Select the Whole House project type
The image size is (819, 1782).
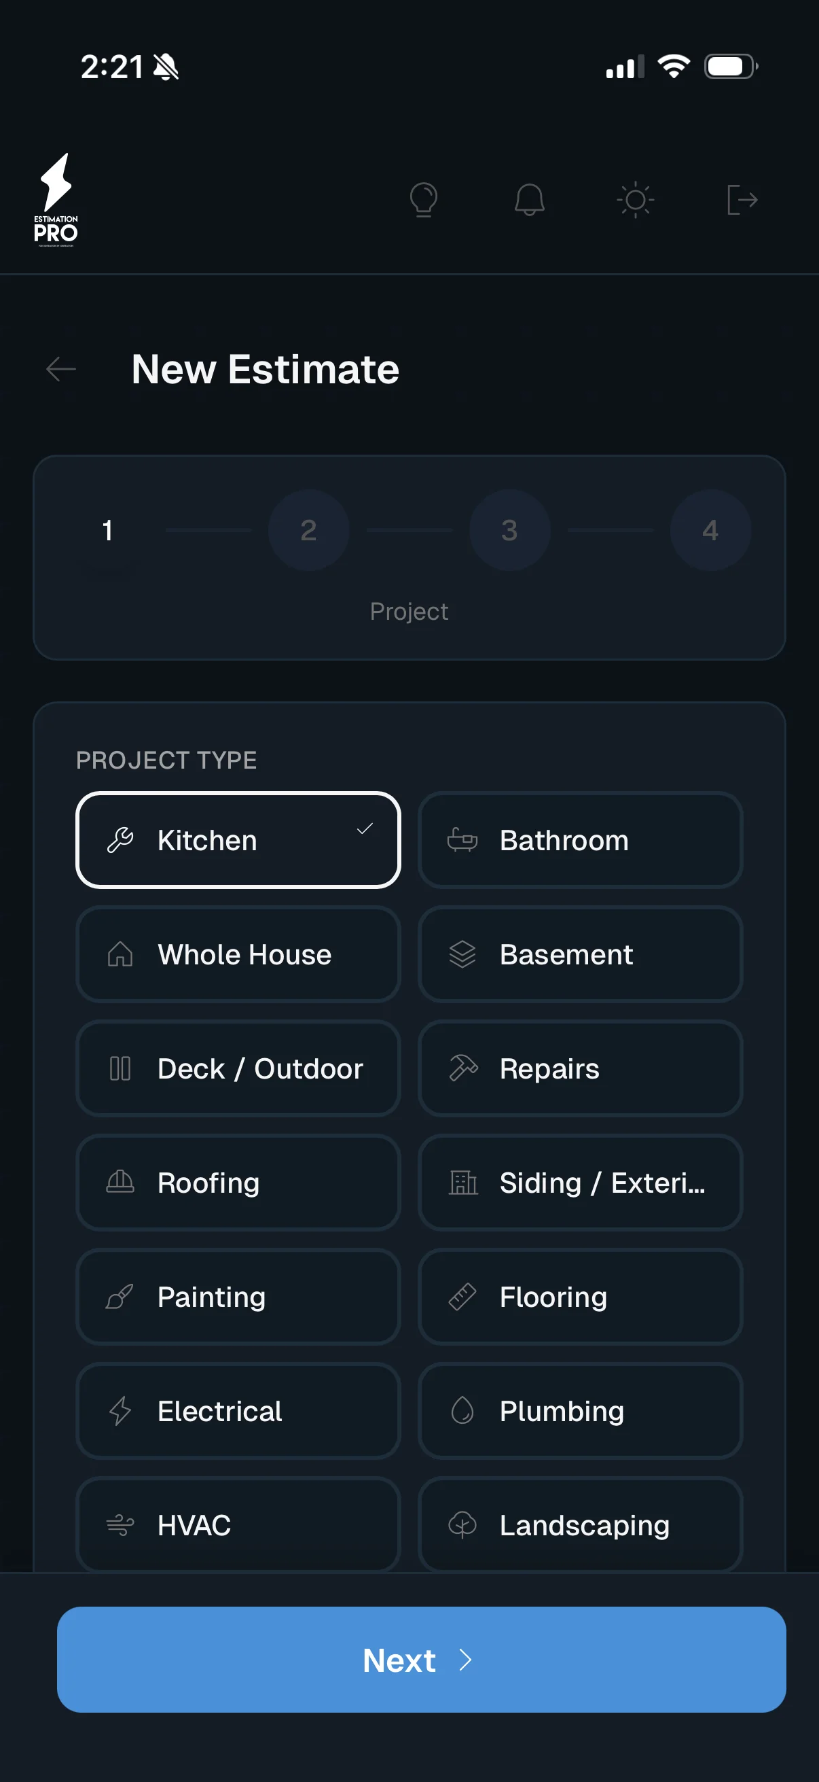coord(238,954)
